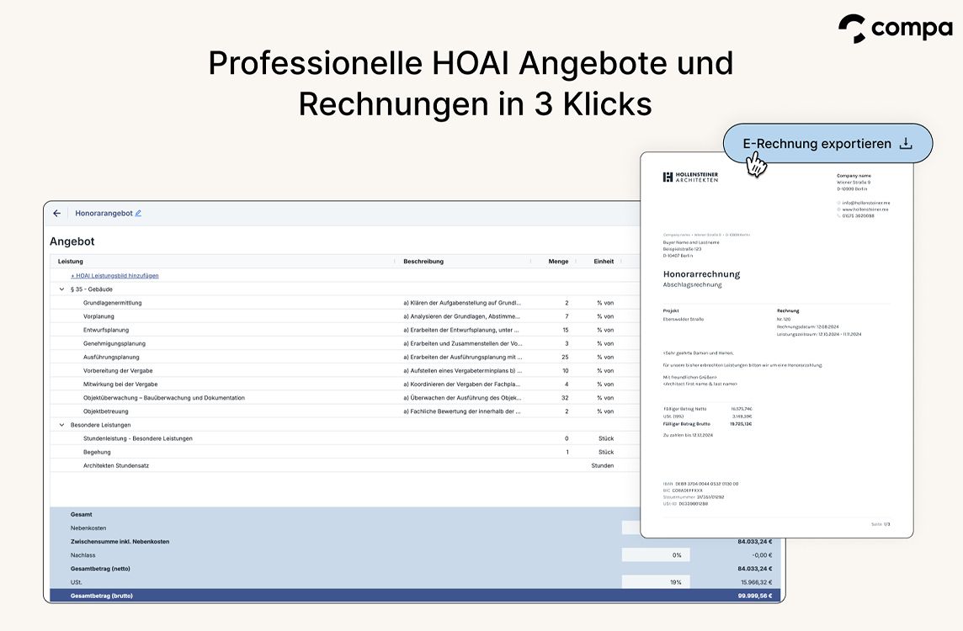The height and width of the screenshot is (631, 963).
Task: Click the back arrow beside Honorarangebot
Action: pyautogui.click(x=57, y=214)
